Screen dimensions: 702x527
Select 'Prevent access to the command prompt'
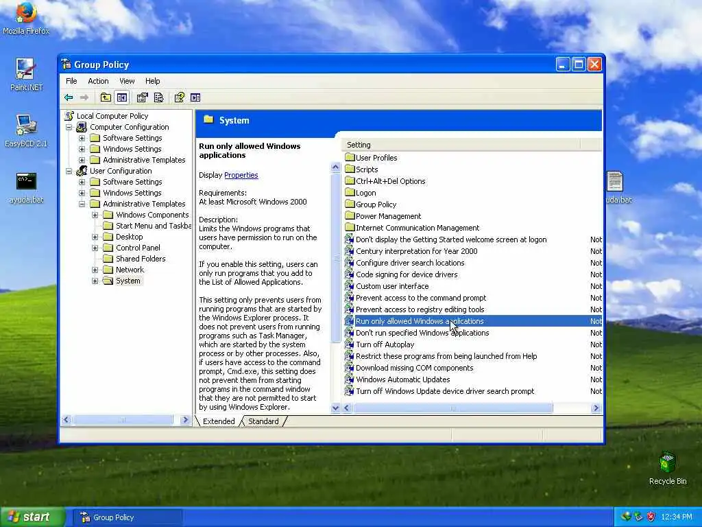click(x=421, y=298)
